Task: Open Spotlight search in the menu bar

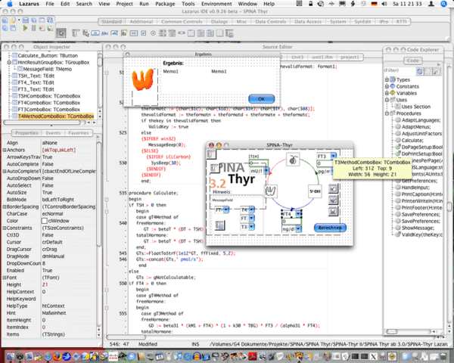Action: point(443,4)
